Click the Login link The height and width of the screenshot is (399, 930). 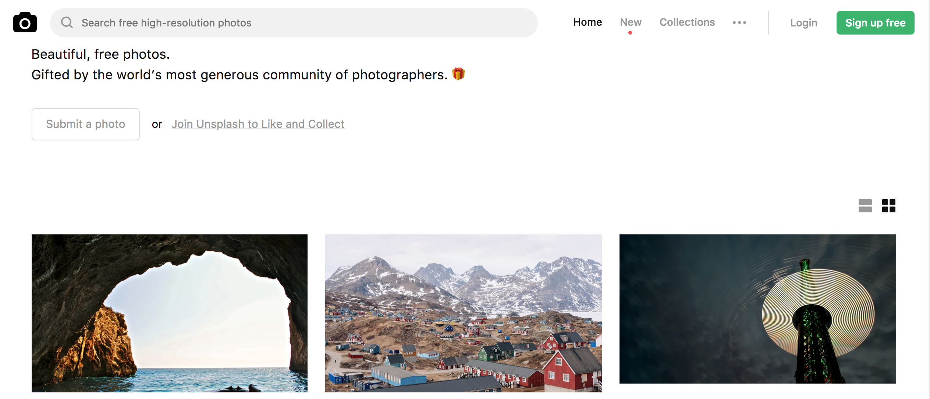point(803,22)
